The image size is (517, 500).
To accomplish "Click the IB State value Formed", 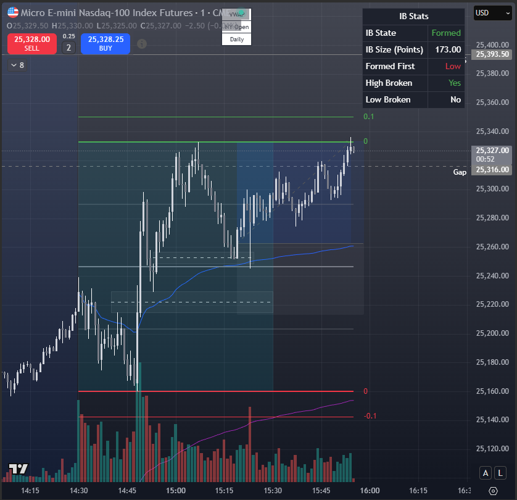I will 446,33.
